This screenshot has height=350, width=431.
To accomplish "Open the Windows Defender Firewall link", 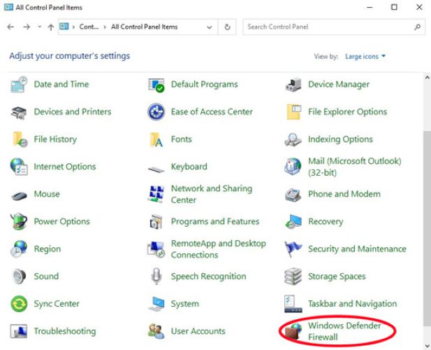I will point(344,331).
